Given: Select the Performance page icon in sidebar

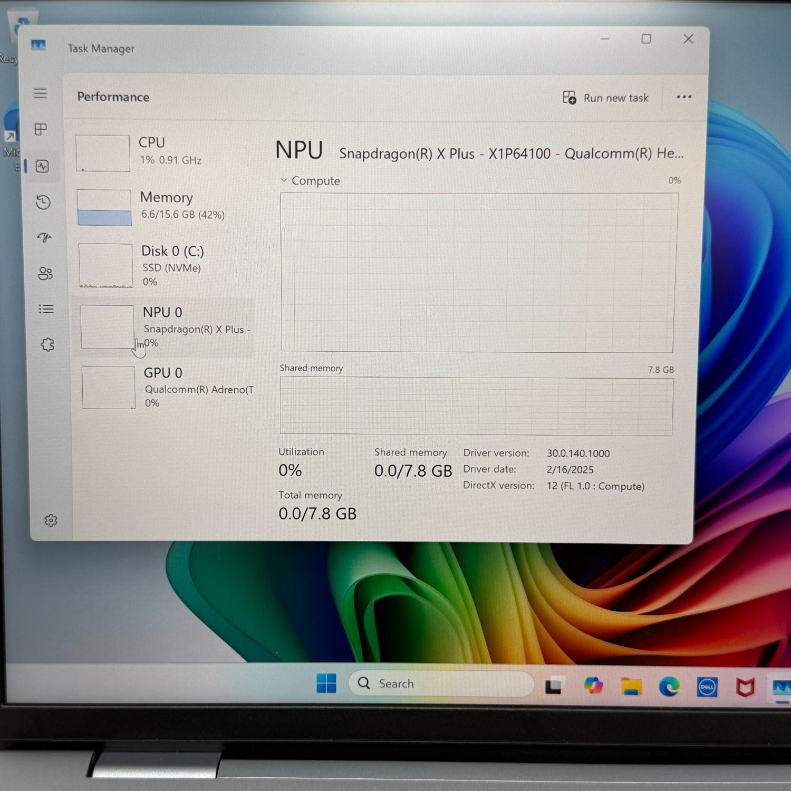Looking at the screenshot, I should click(x=42, y=167).
